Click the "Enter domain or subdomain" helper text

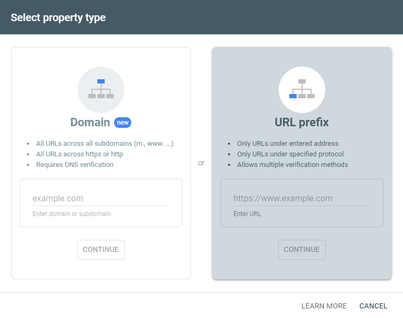(x=71, y=214)
